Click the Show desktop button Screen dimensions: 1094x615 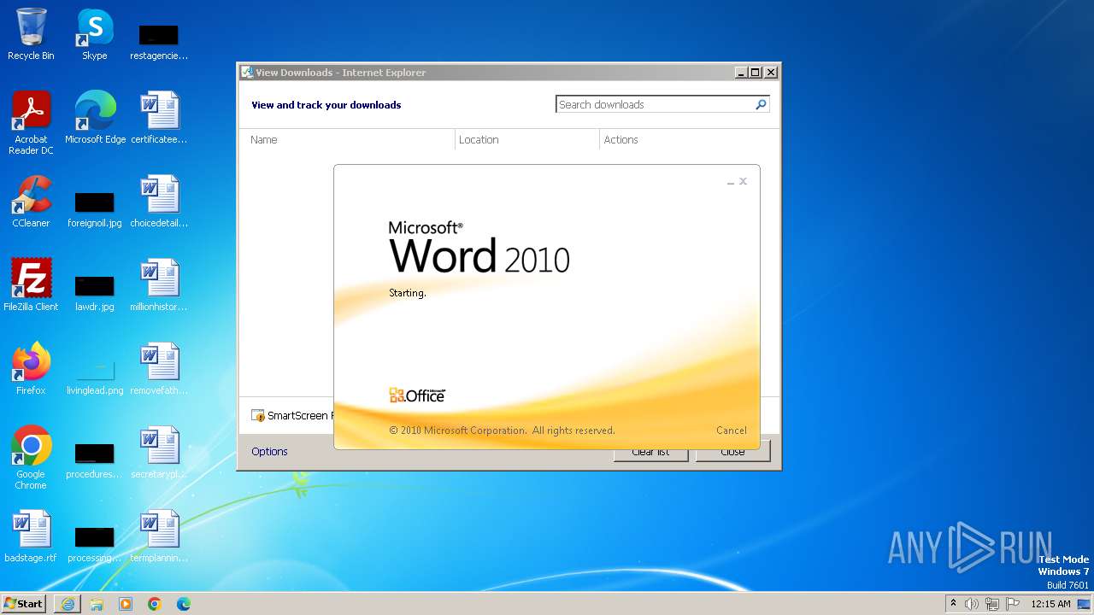coord(1084,604)
